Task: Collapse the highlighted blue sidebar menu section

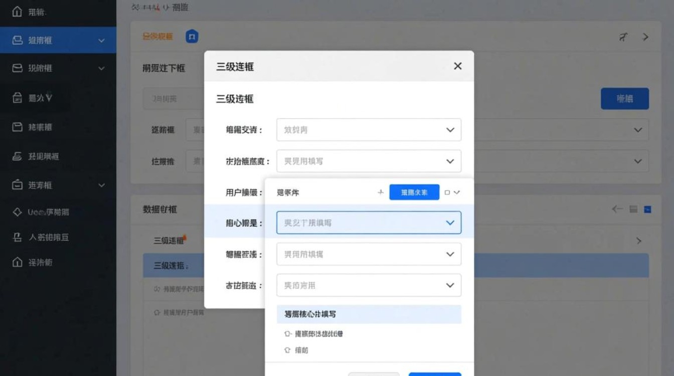Action: (101, 40)
